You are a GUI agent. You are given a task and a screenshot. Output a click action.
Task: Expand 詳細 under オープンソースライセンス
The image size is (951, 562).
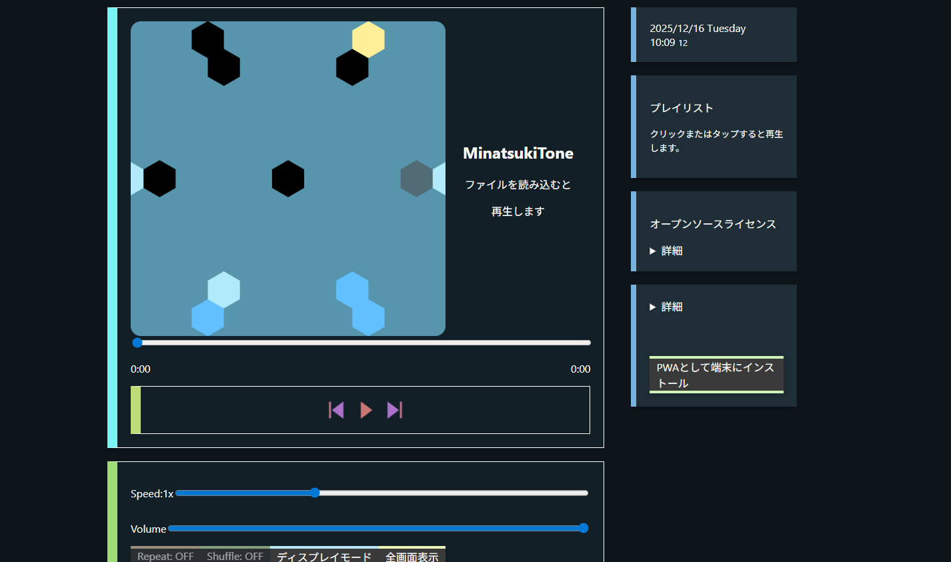666,250
